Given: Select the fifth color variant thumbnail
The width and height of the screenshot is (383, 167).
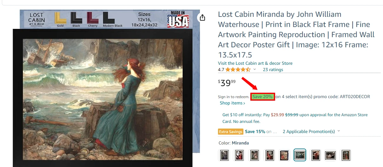Looking at the screenshot, I should [285, 155].
